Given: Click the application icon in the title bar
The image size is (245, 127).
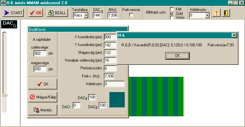Looking at the screenshot, I should 3,3.
